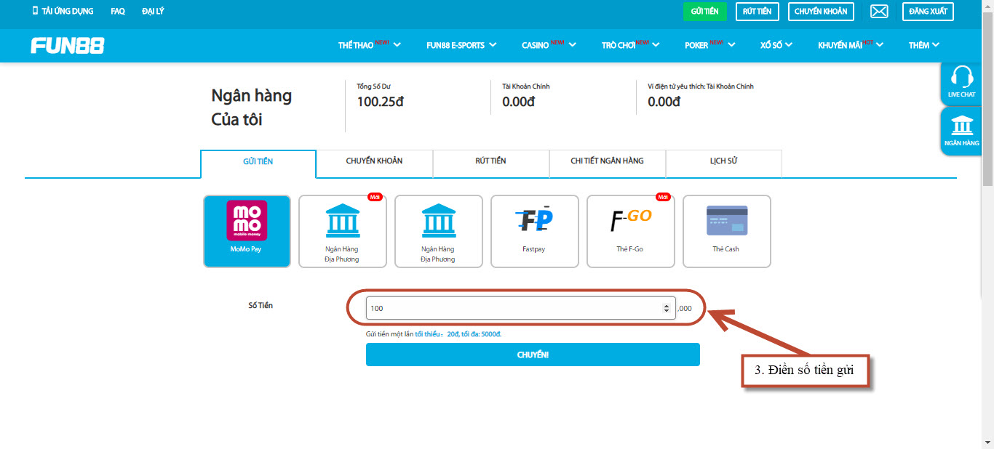Viewport: 994px width, 449px height.
Task: Switch to the GỬI TIỀN tab
Action: pyautogui.click(x=258, y=163)
